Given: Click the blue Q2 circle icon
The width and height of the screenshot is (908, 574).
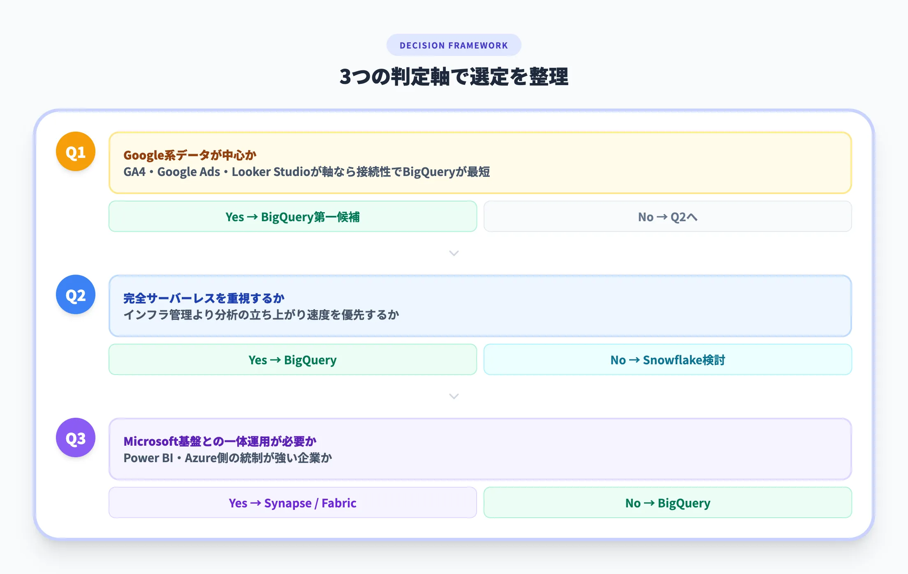Looking at the screenshot, I should (x=75, y=294).
